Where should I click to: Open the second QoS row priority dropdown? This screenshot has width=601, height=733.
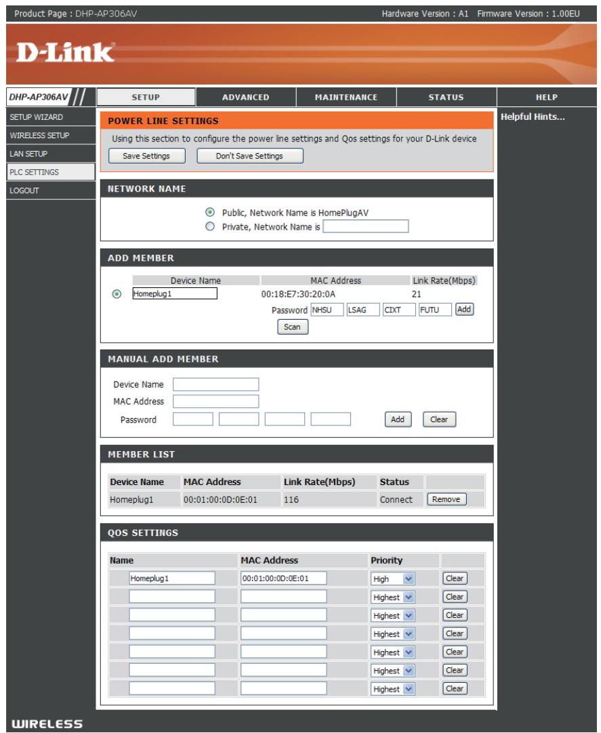[393, 597]
